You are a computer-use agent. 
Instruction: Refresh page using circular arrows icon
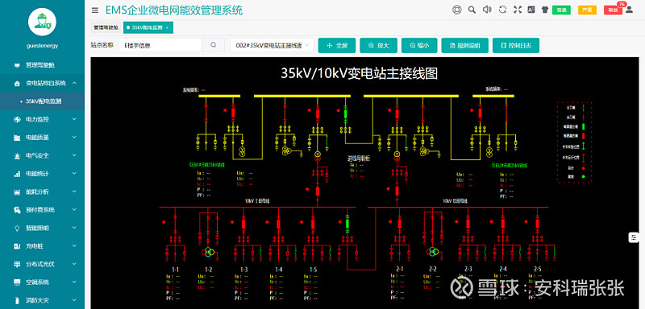502,10
